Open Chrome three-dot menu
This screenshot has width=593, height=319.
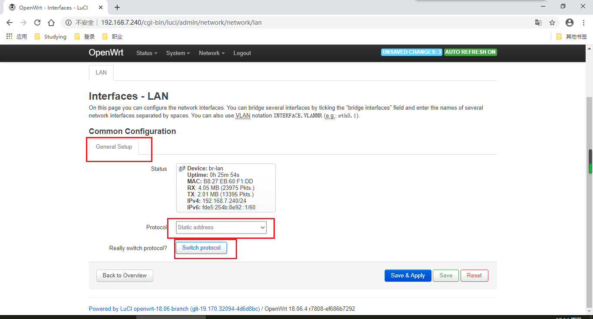click(583, 23)
